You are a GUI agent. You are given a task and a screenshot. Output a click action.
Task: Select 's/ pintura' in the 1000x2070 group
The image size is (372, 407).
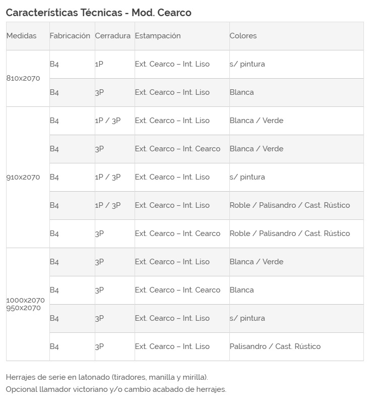pyautogui.click(x=247, y=318)
